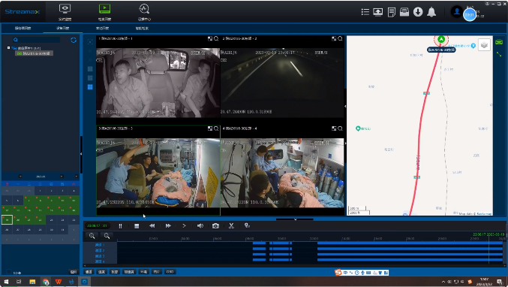Viewport: 508px width, 287px height.
Task: Zoom magnifier on channel 1 video
Action: (216, 38)
